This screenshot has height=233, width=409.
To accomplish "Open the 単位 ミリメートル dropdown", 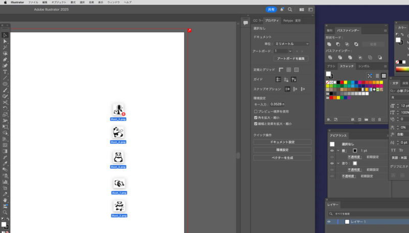I will (291, 44).
